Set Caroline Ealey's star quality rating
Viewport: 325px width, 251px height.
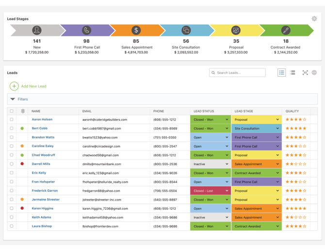coord(296,146)
